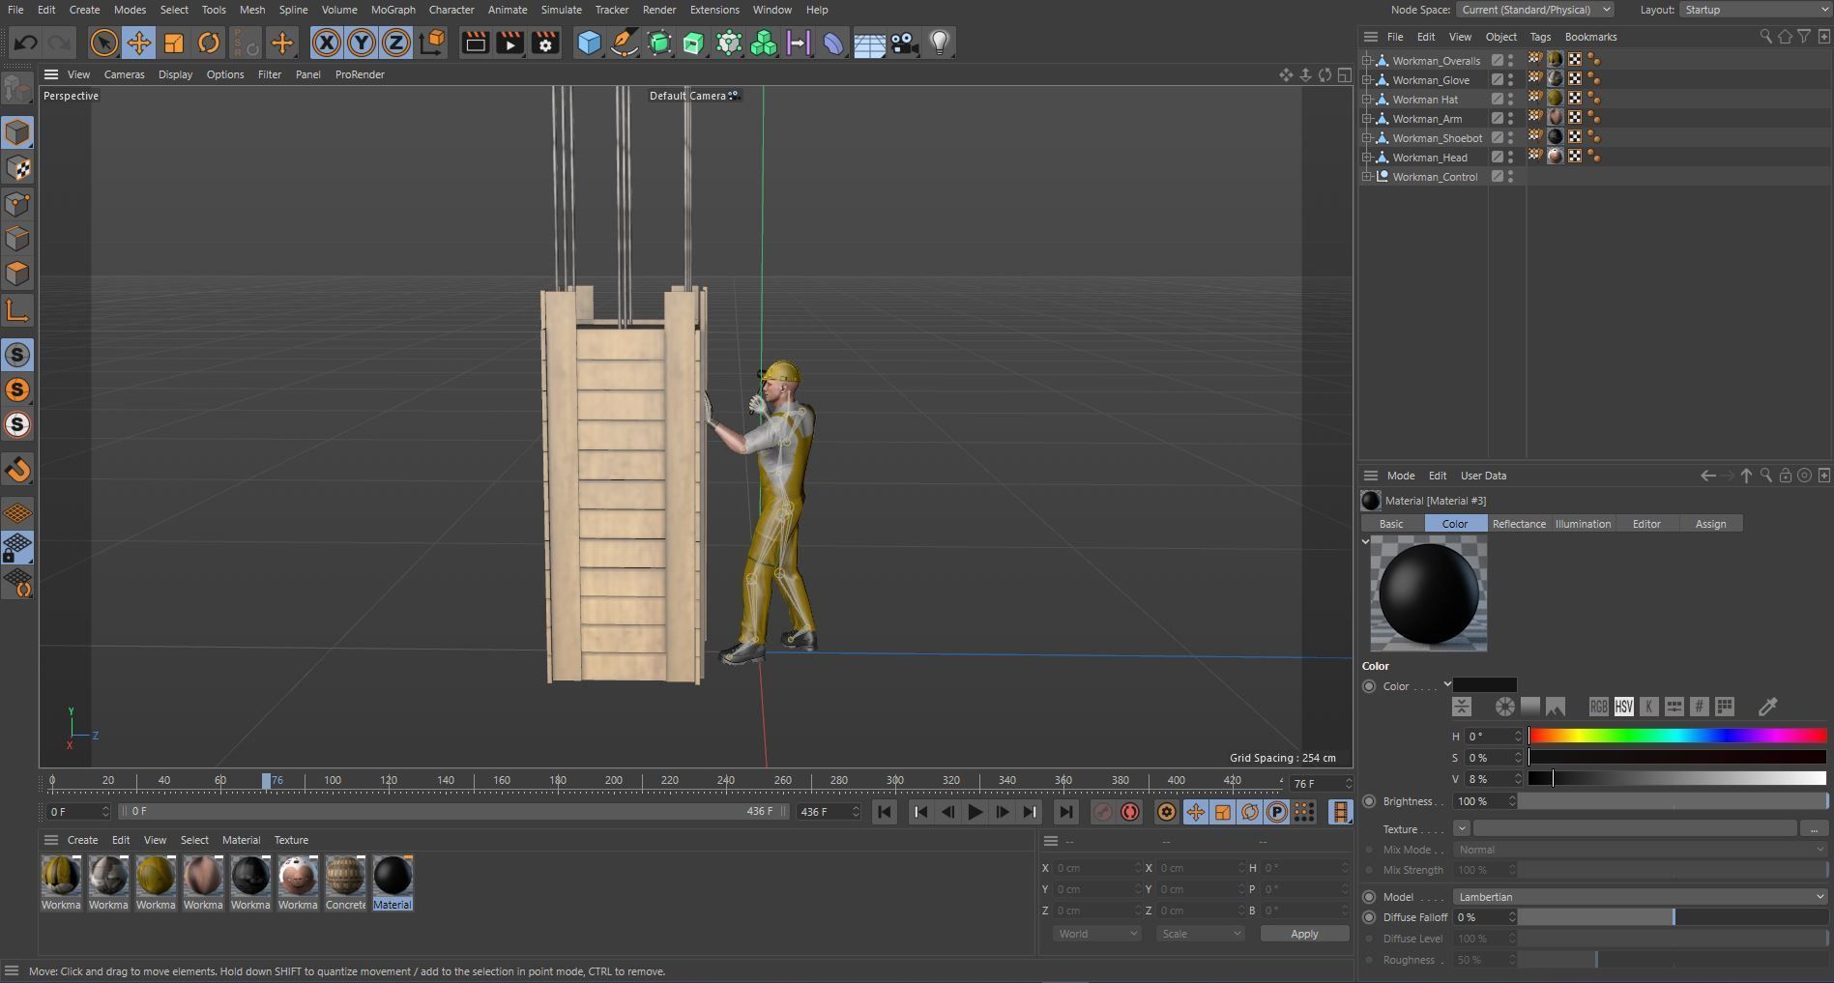
Task: Click the Cube primitive icon
Action: 589,43
